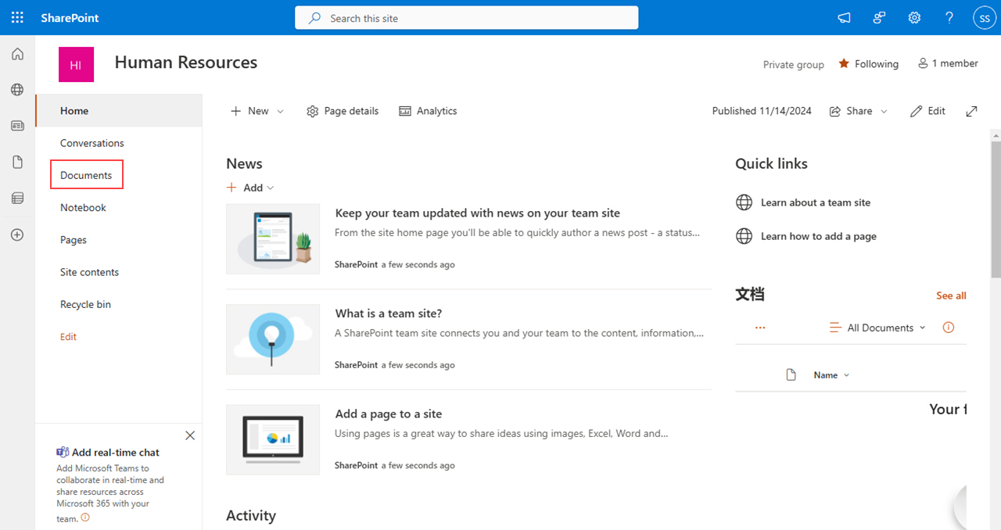Close the real-time chat promo
The height and width of the screenshot is (530, 1001).
190,435
